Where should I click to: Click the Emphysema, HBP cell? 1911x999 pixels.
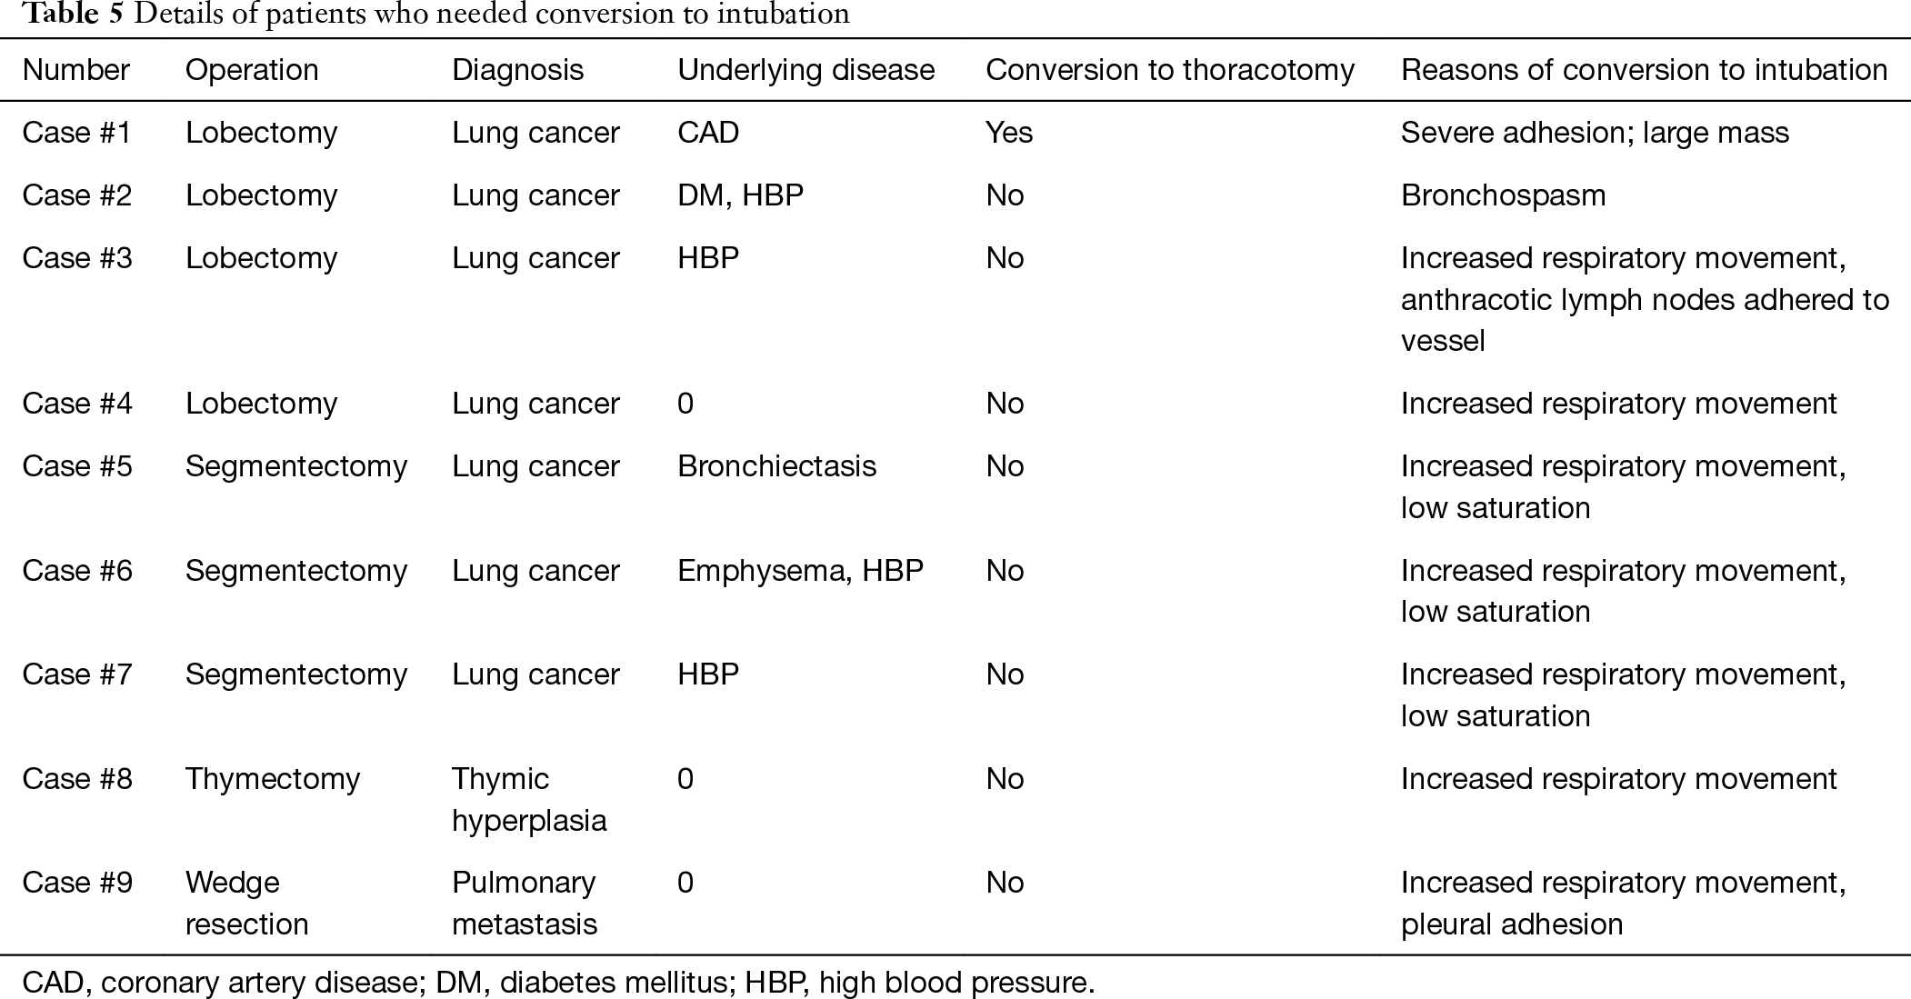tap(800, 571)
